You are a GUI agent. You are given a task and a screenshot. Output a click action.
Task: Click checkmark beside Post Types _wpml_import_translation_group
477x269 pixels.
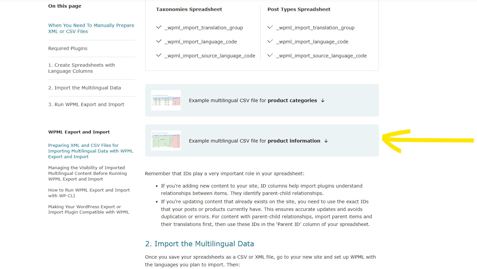point(270,27)
